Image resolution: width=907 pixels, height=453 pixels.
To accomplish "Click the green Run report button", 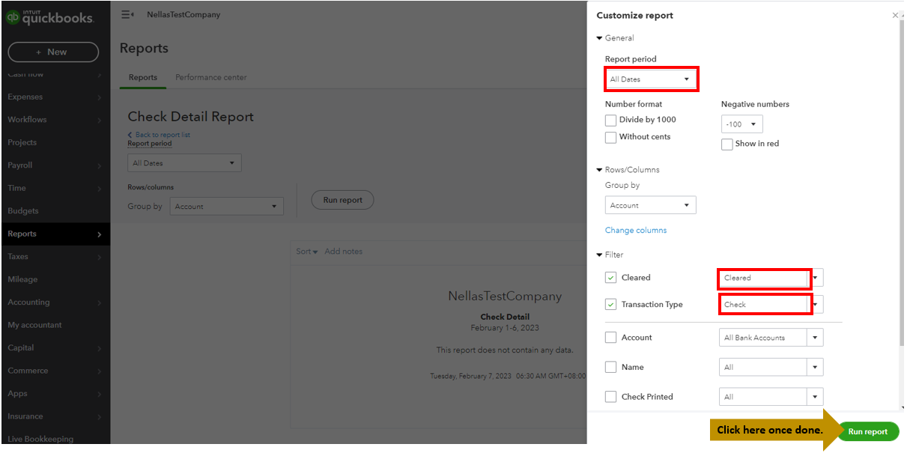I will [867, 431].
